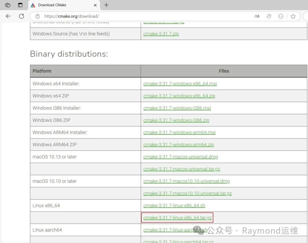The width and height of the screenshot is (308, 243).
Task: Download cmake-3.31.7-windows-x86_64.zip
Action: [179, 96]
